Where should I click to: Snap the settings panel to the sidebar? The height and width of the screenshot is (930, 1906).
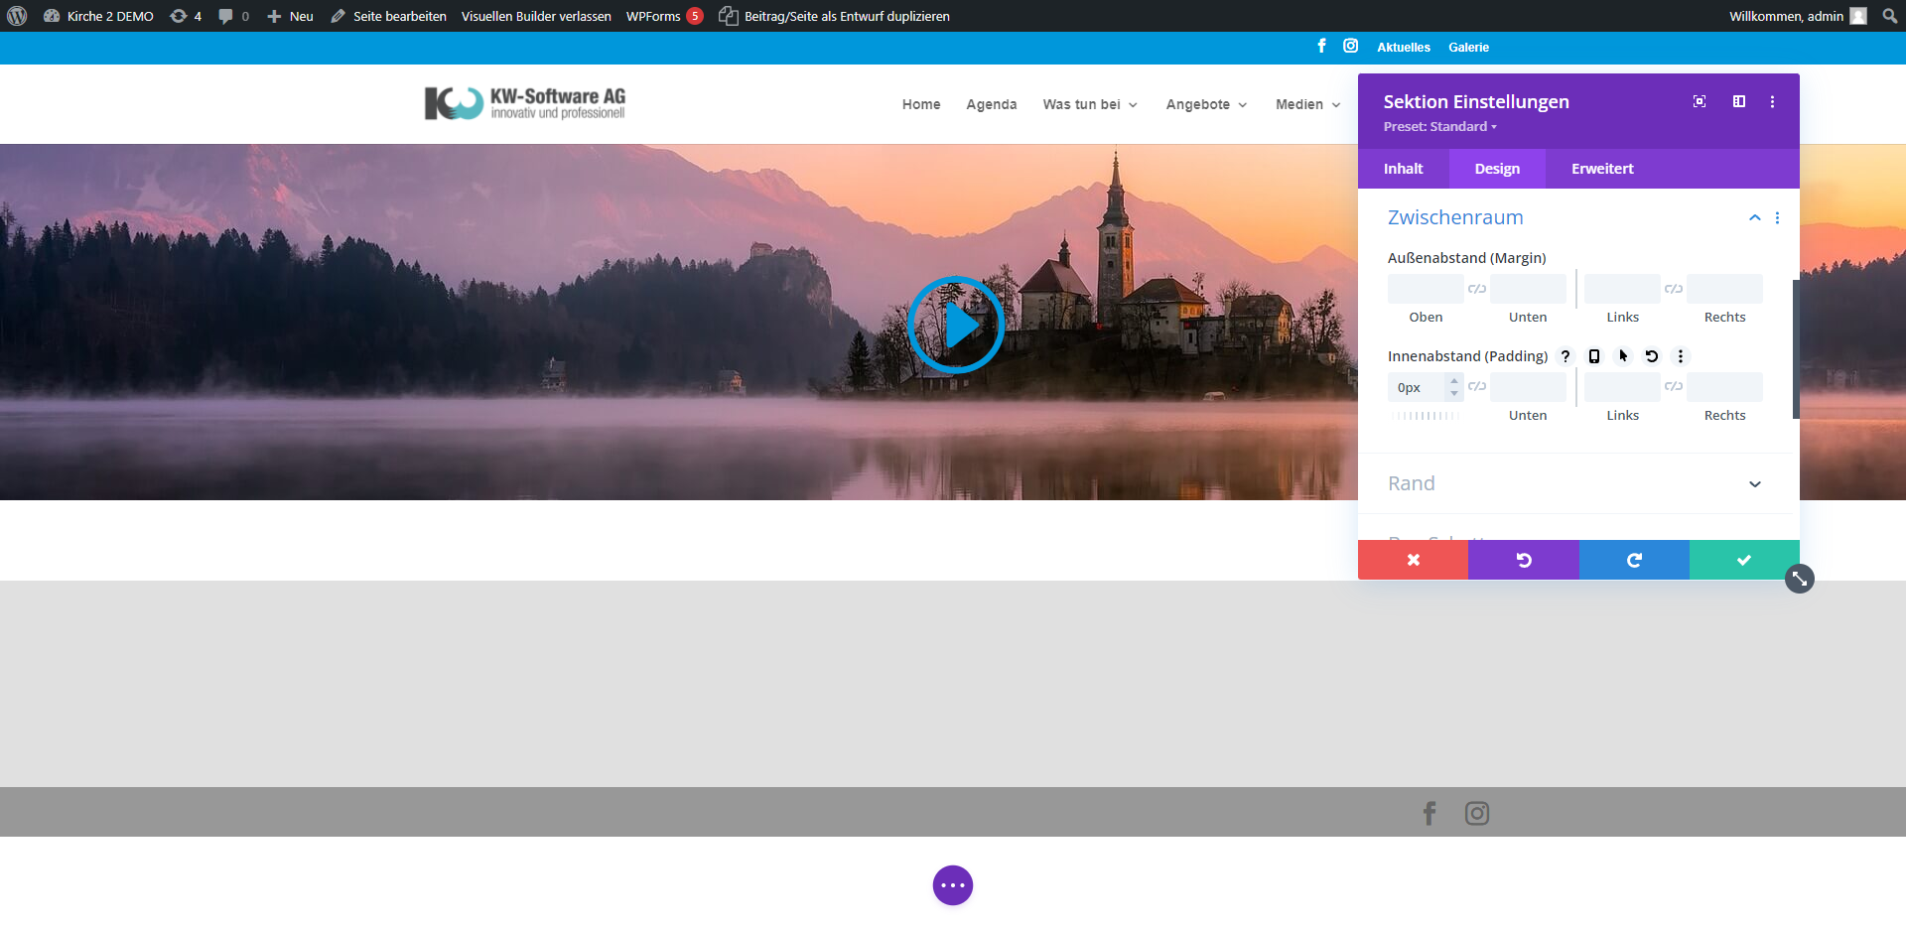click(1739, 101)
